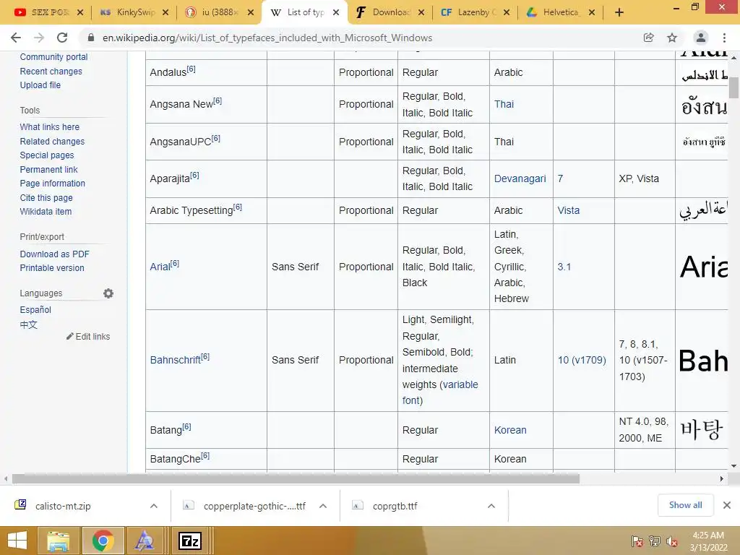Click Show all downloads button
740x555 pixels.
(685, 505)
